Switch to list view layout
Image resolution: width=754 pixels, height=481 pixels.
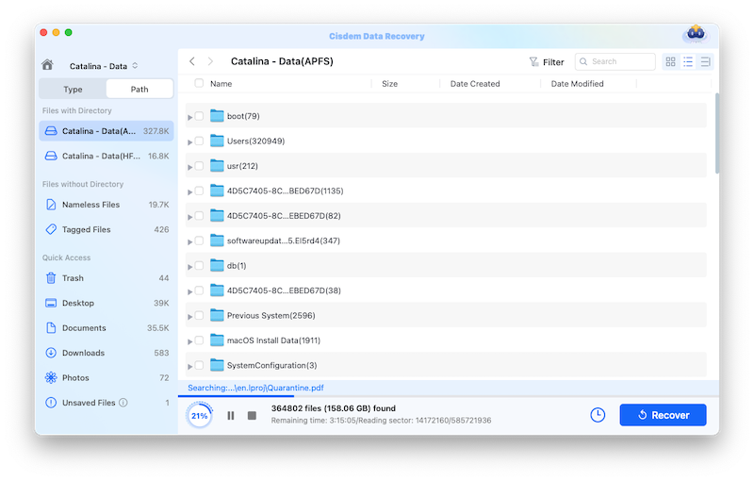(688, 61)
